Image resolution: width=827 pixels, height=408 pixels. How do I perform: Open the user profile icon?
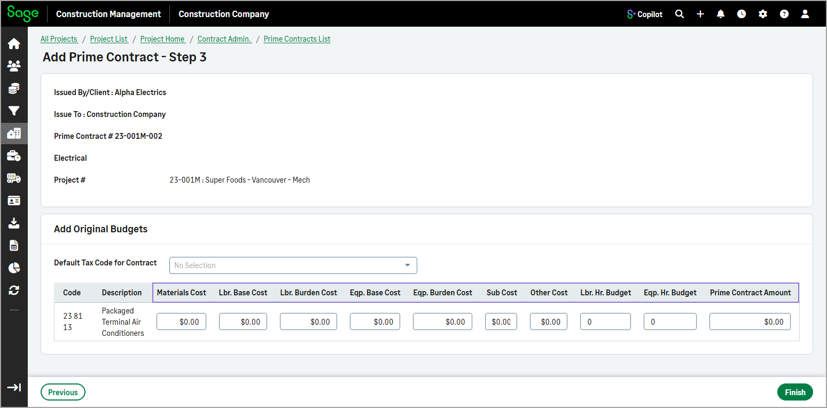coord(805,14)
